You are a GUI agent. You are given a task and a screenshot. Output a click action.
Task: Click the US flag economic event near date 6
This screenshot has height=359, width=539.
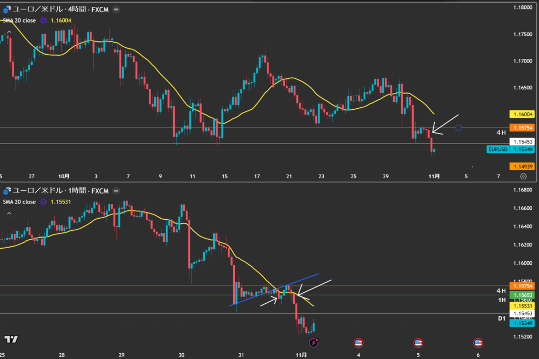point(478,343)
